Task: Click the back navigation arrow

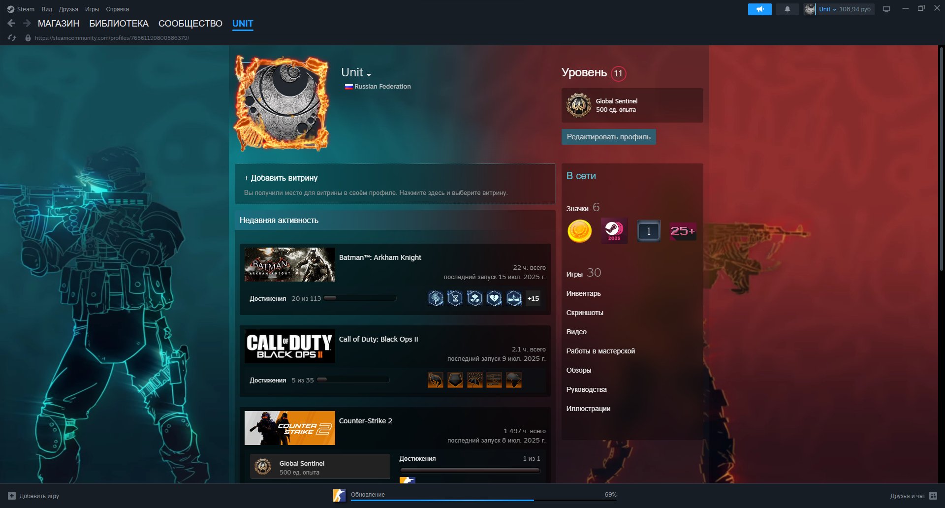Action: coord(11,23)
